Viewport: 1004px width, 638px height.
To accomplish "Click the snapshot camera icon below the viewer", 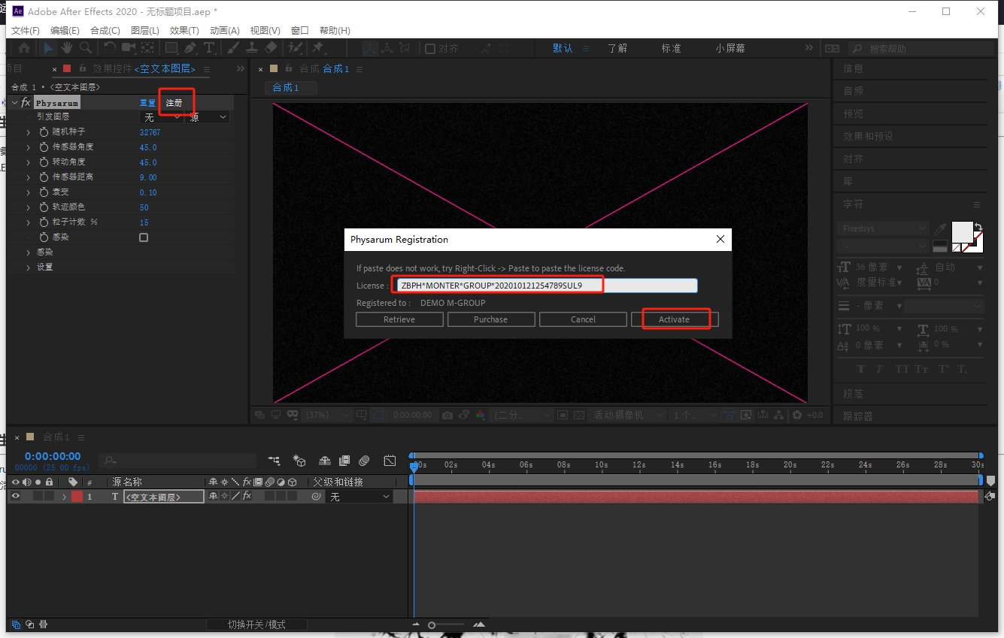I will [447, 415].
